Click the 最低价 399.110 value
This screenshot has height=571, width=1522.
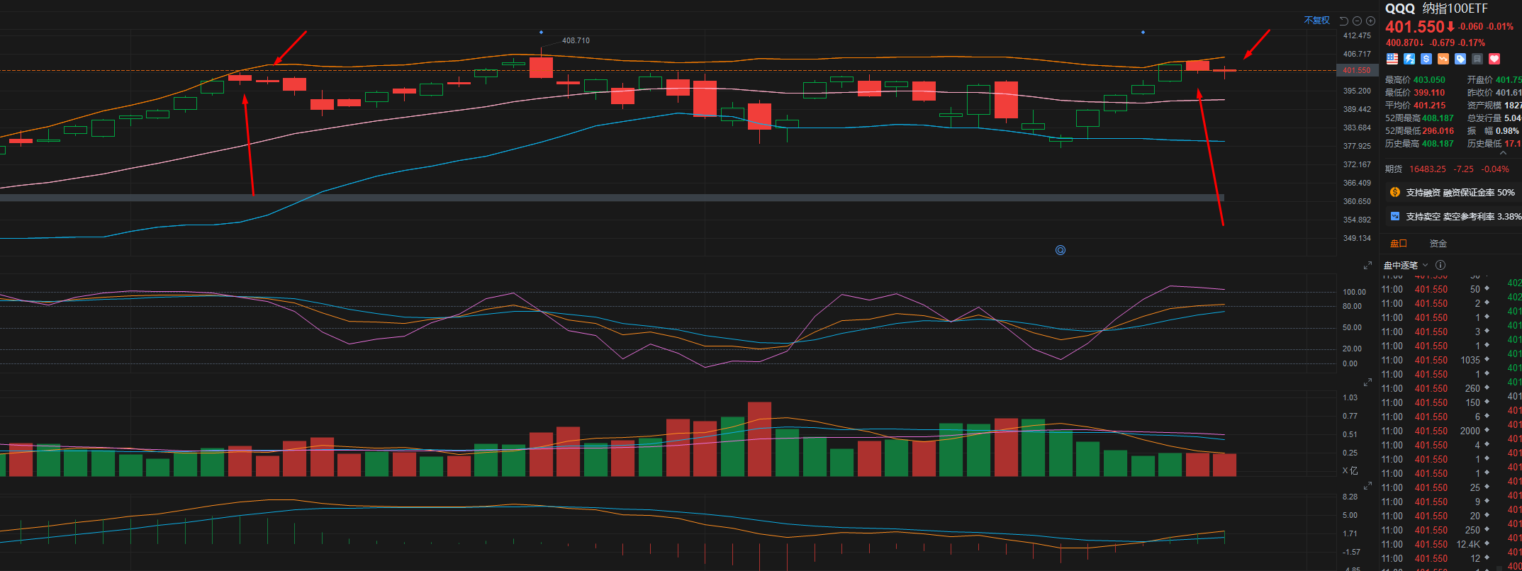(x=1429, y=93)
